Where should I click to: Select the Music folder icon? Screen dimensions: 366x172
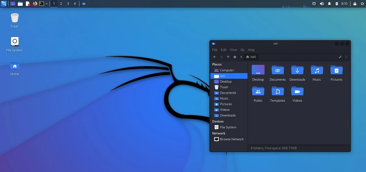pos(317,73)
